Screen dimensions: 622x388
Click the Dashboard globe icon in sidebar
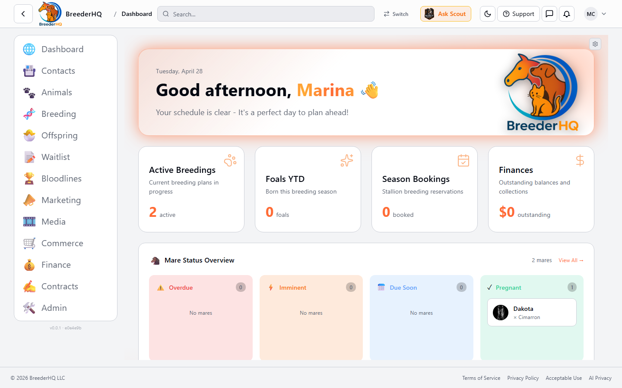(x=29, y=49)
